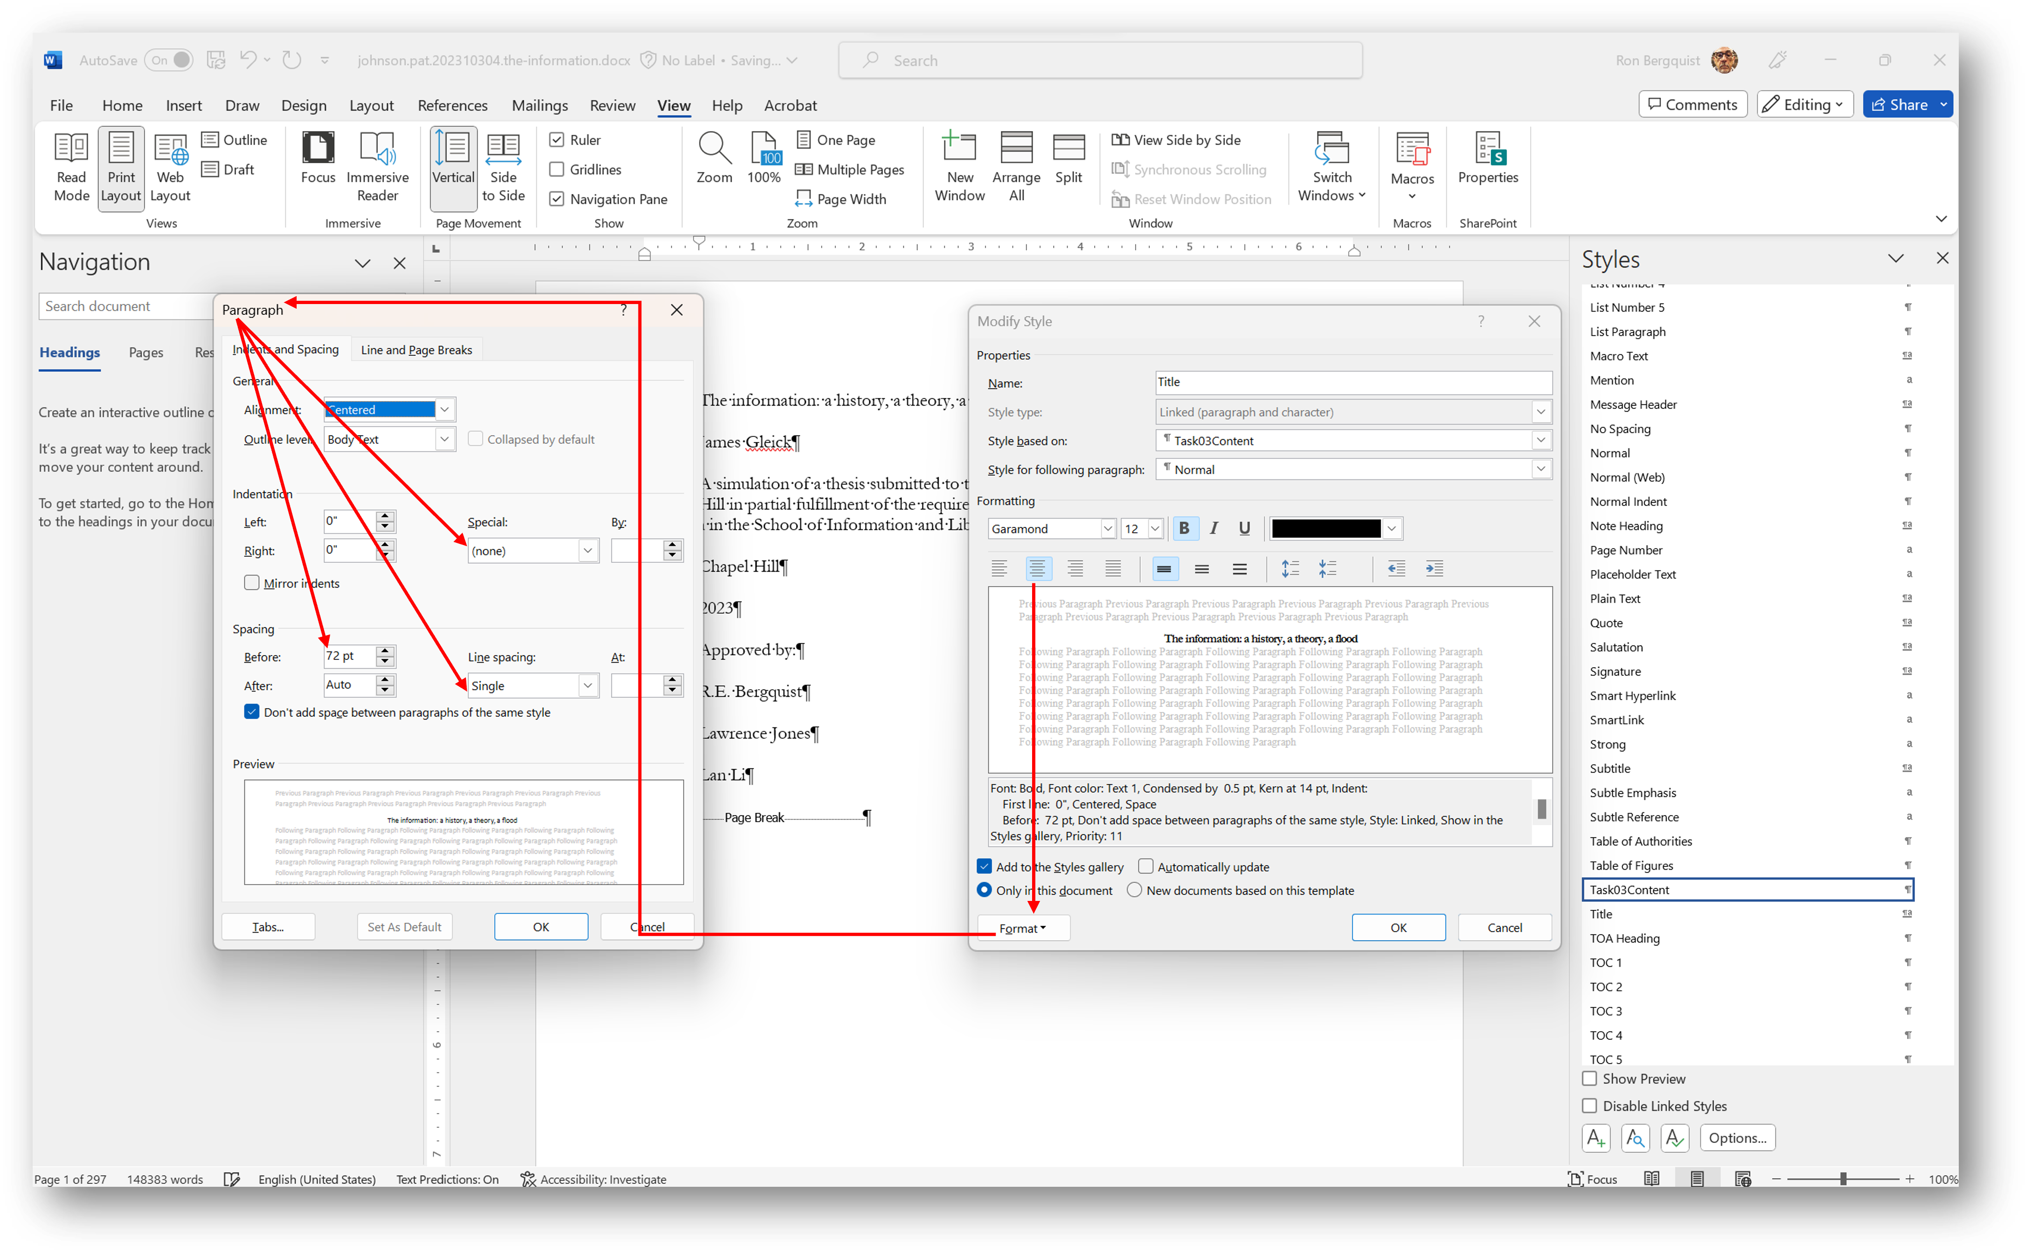The height and width of the screenshot is (1253, 2025).
Task: Open the References ribbon tab
Action: (x=452, y=105)
